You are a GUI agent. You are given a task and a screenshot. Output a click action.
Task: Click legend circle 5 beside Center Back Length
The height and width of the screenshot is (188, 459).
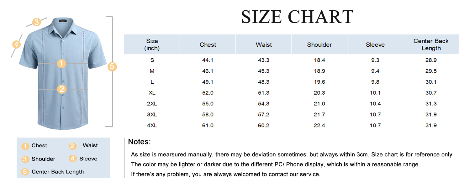click(x=25, y=172)
